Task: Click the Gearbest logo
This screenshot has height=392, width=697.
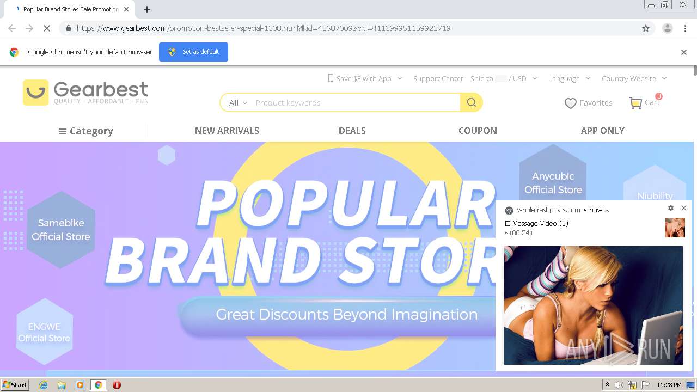Action: [x=85, y=93]
